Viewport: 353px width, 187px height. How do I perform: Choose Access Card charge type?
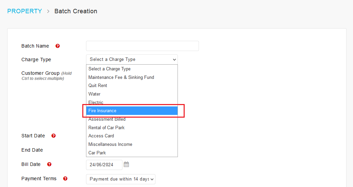132,136
